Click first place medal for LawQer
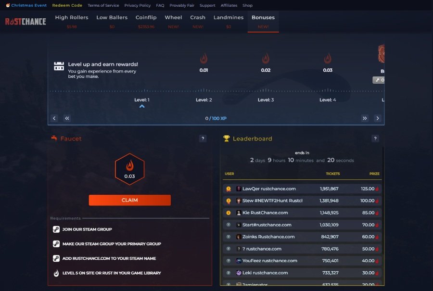 coord(229,189)
